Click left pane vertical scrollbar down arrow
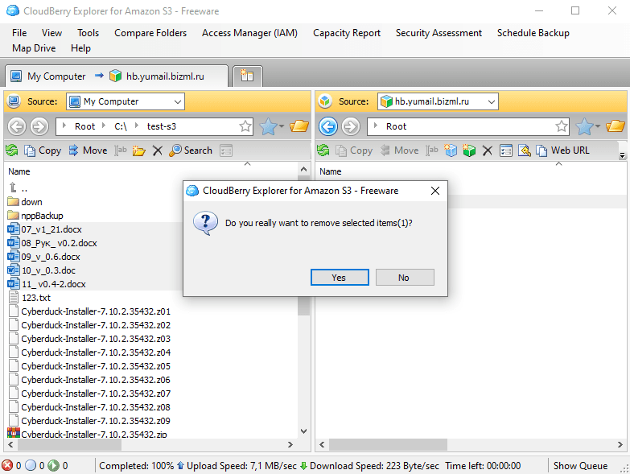The width and height of the screenshot is (630, 474). point(304,431)
